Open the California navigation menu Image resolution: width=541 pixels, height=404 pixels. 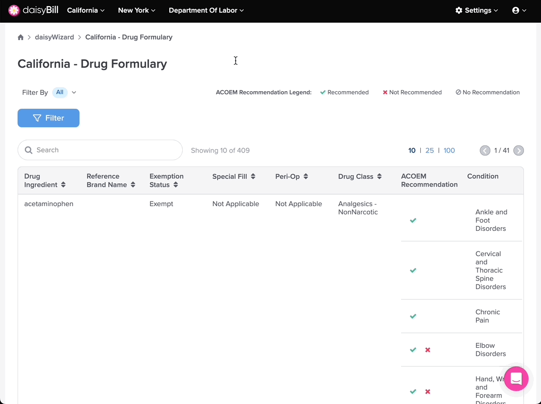[x=86, y=10]
